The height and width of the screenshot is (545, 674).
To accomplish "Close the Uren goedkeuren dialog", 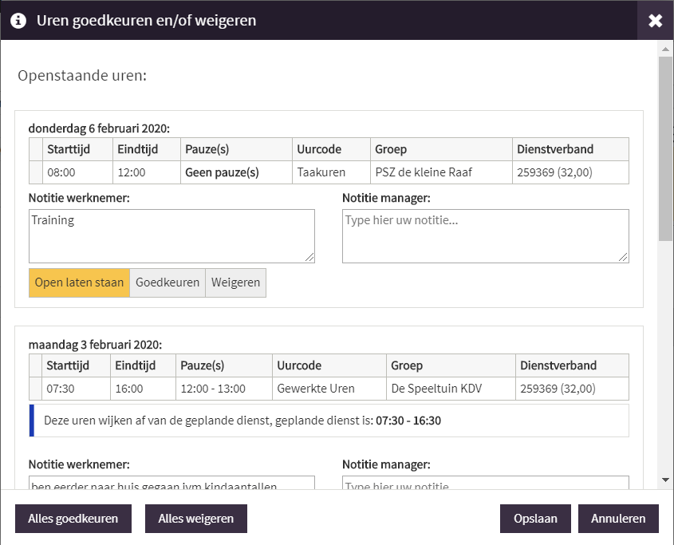I will point(655,21).
